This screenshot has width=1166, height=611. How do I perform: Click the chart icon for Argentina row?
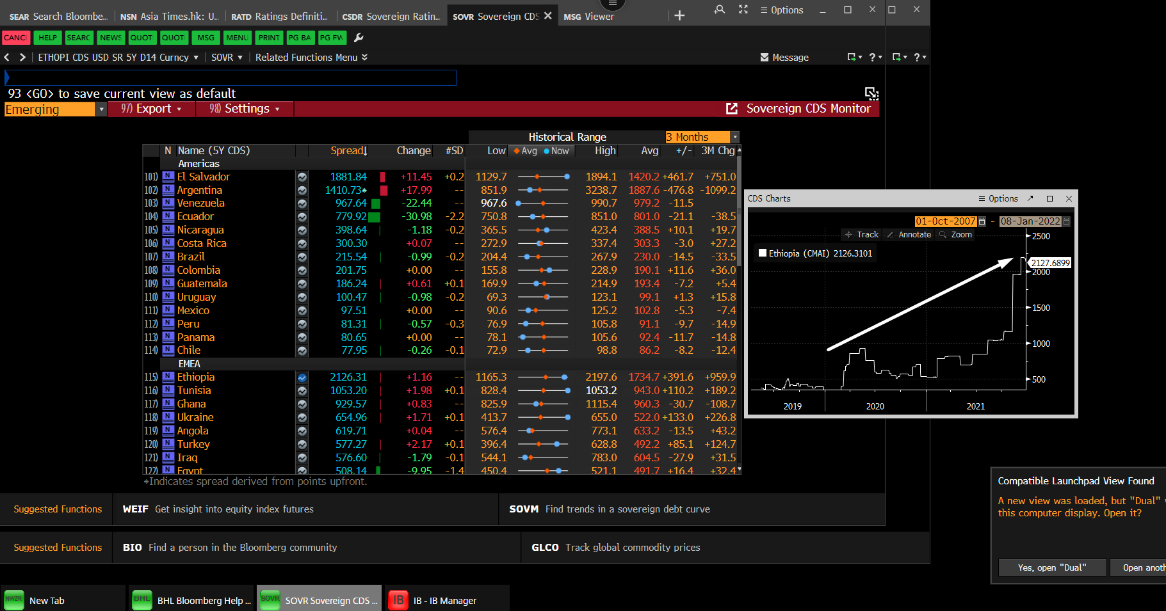[302, 191]
